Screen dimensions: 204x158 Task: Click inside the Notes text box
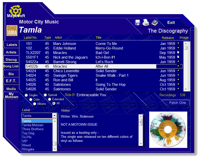tap(98, 130)
